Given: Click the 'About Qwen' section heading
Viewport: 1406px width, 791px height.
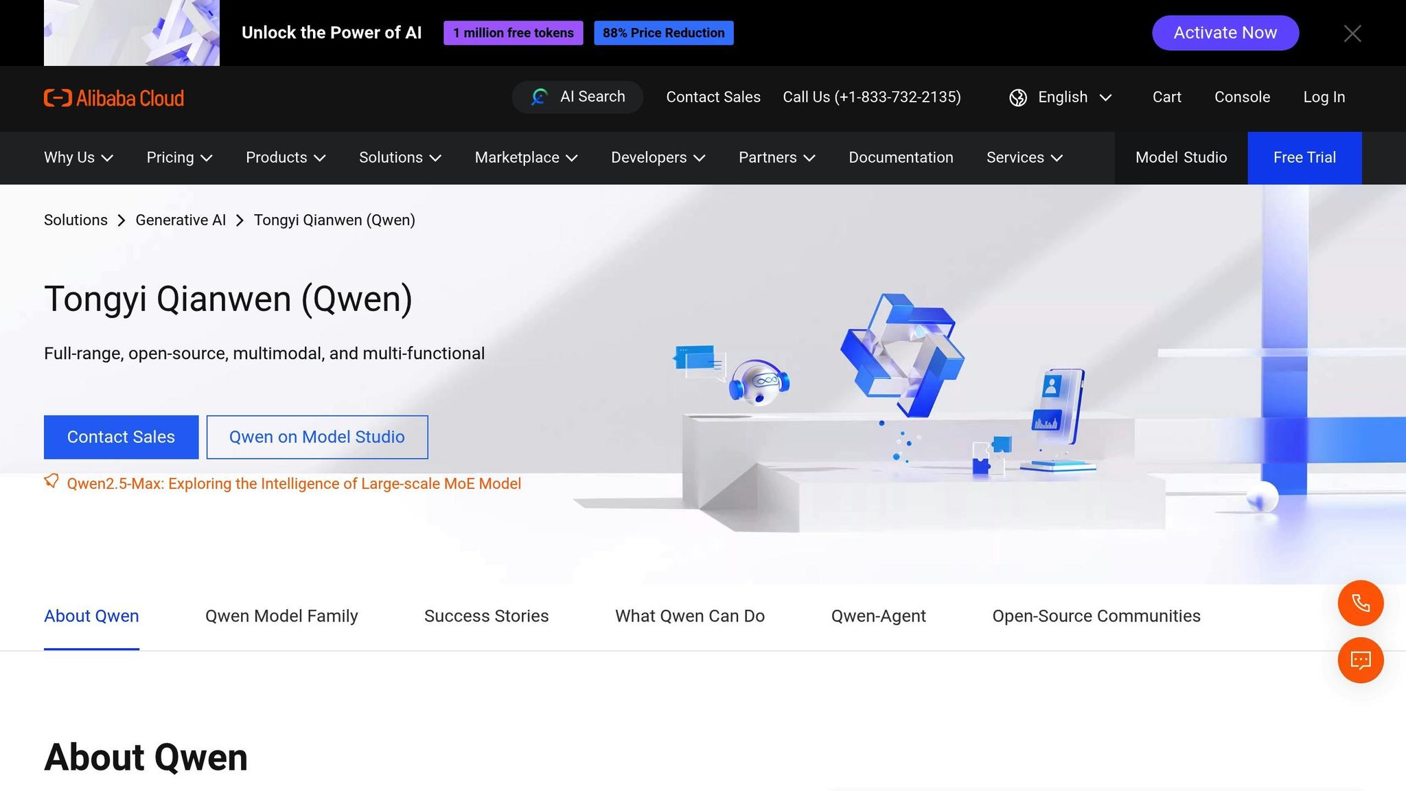Looking at the screenshot, I should coord(146,758).
